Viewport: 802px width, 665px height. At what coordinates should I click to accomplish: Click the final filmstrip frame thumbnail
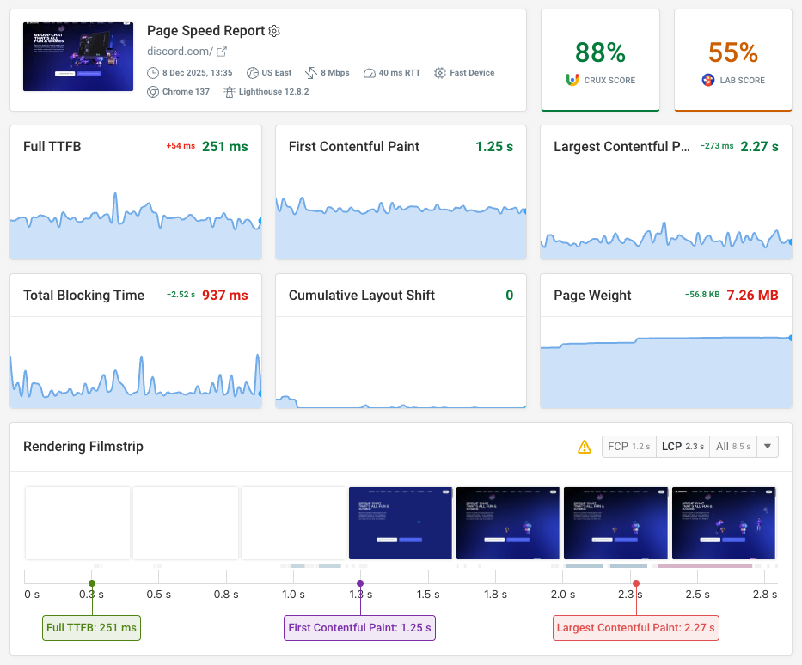tap(723, 522)
